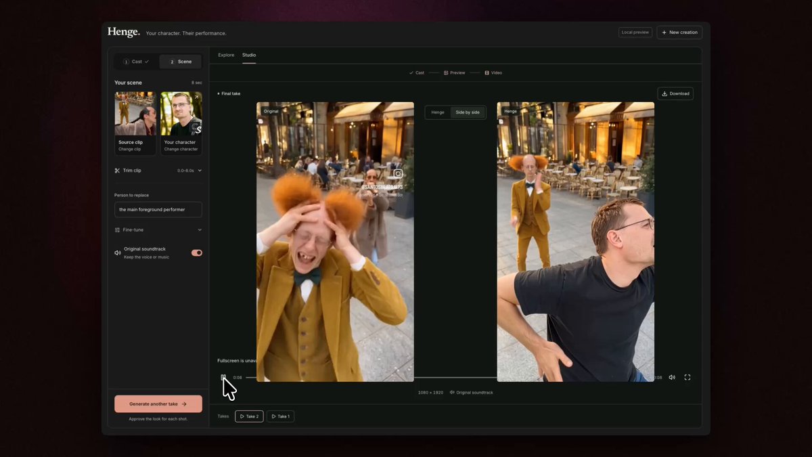Click the Change character link
Screen dimensions: 812x457
coord(180,149)
